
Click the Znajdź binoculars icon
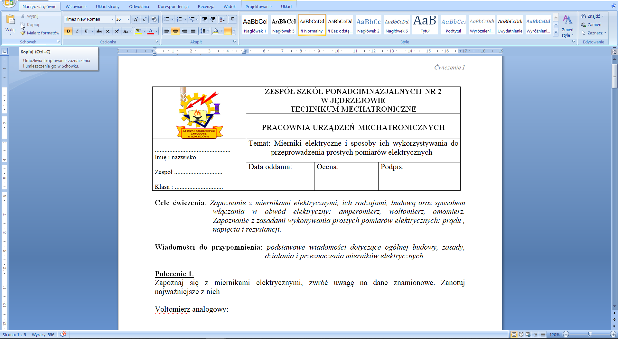584,16
